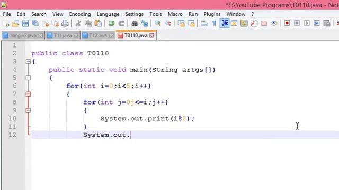Click the Notepad++ application icon in title bar
This screenshot has height=190, width=339.
4,5
